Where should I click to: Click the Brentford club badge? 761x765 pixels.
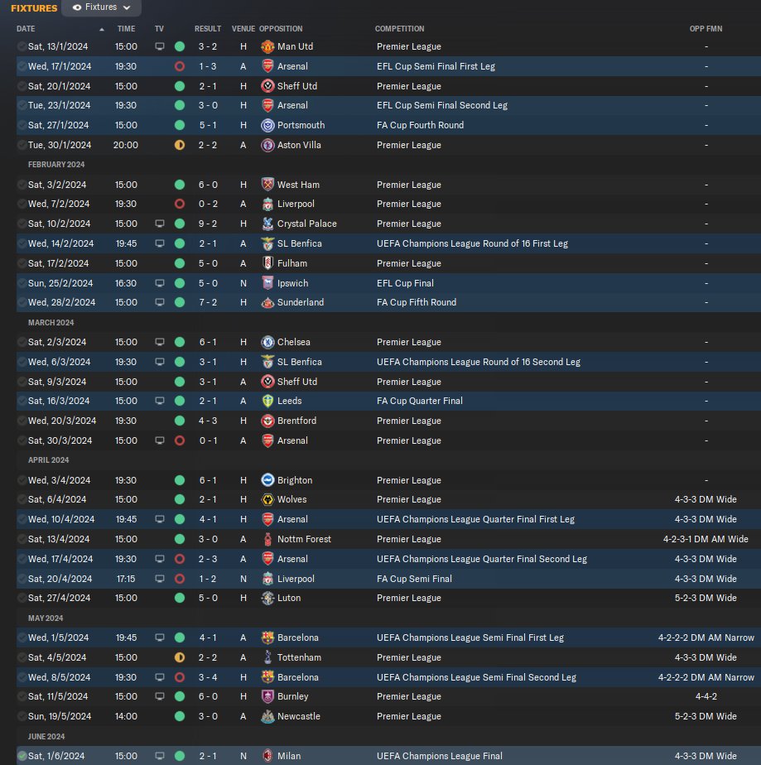coord(267,421)
